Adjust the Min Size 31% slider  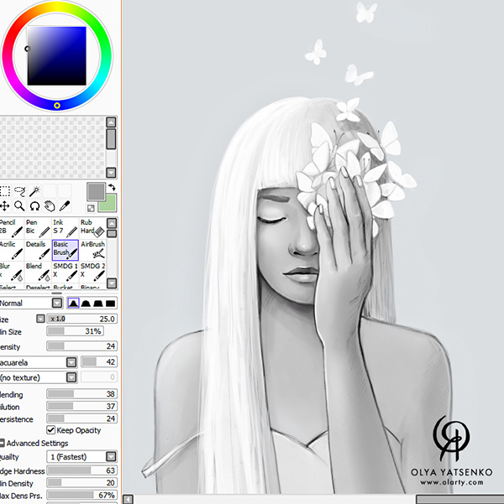[75, 331]
